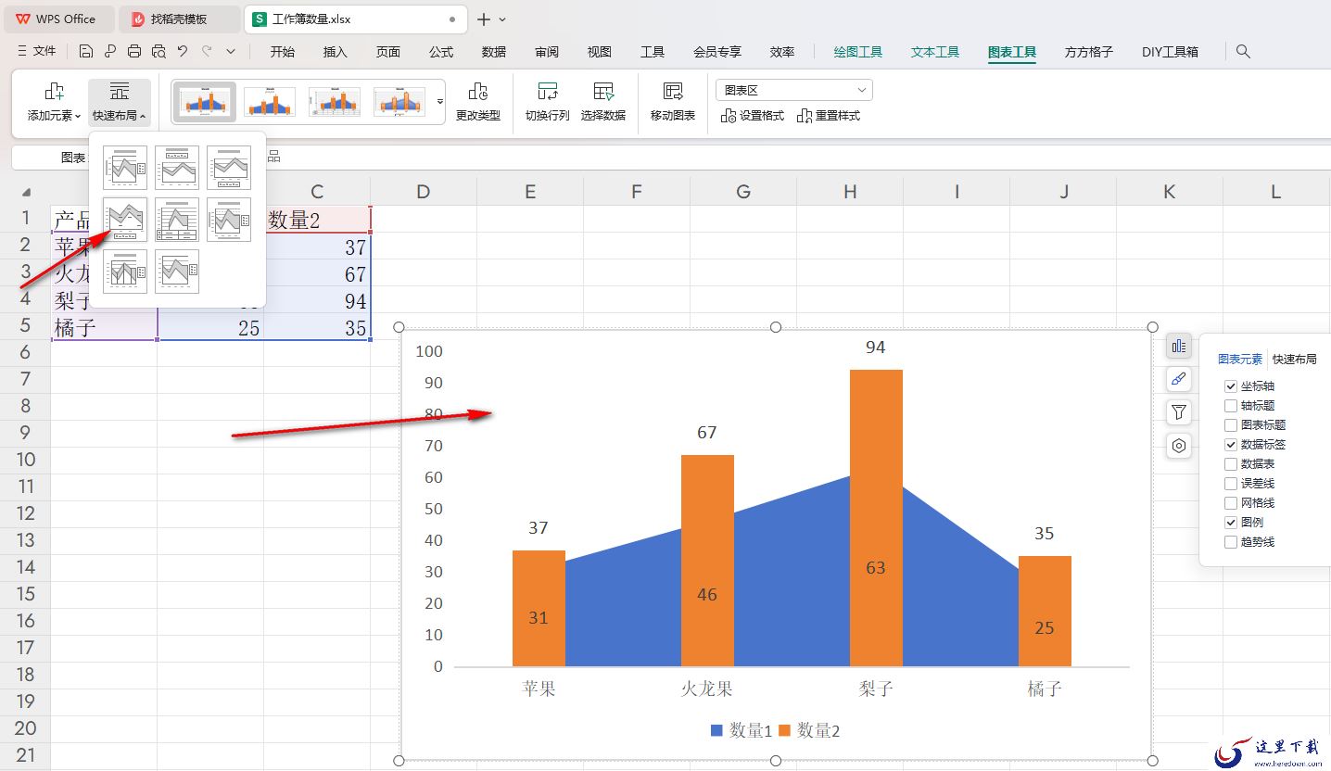Undo the last action
1331x771 pixels.
(x=183, y=52)
